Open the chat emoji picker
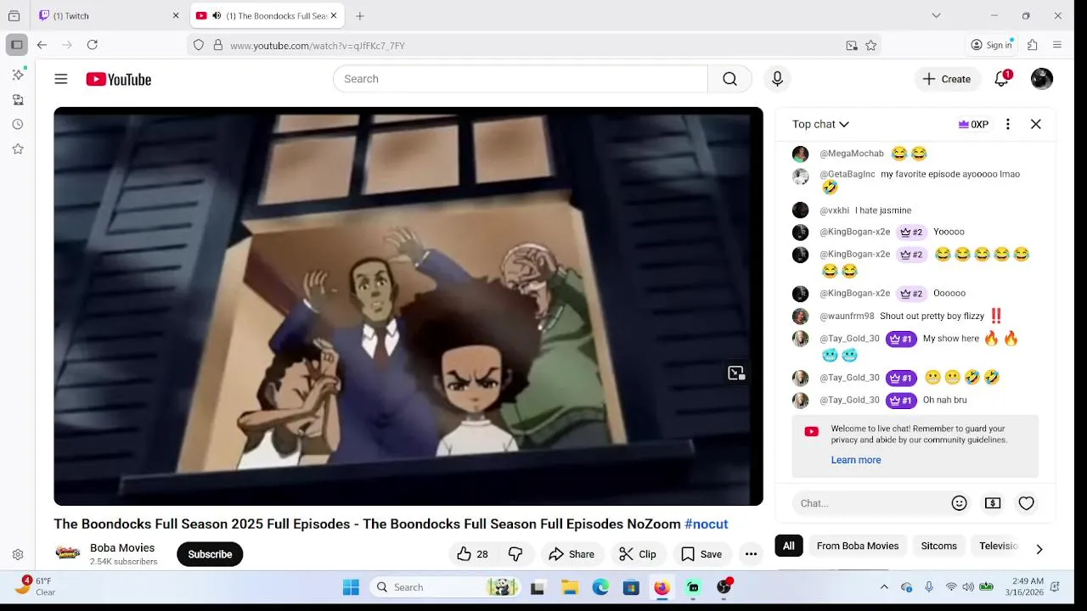 coord(960,503)
